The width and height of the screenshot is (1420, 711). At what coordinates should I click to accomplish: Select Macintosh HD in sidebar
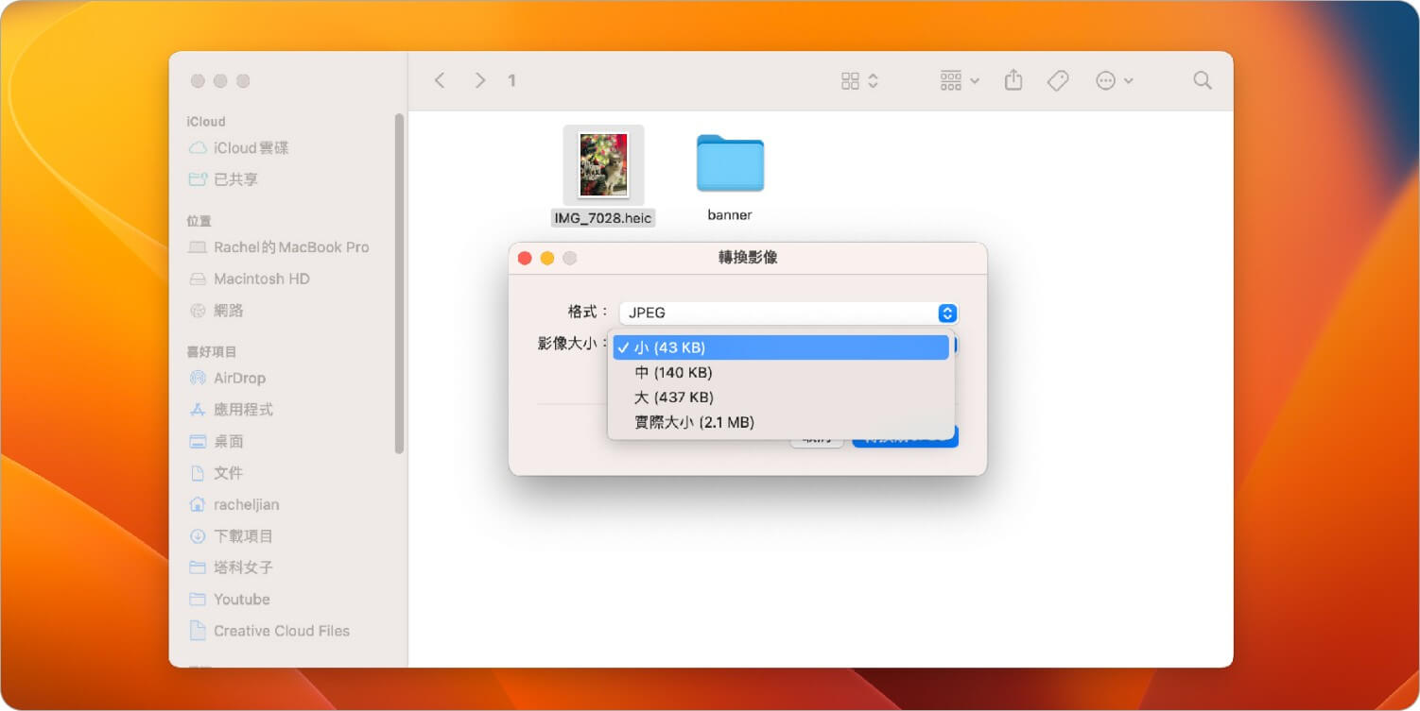click(x=250, y=279)
